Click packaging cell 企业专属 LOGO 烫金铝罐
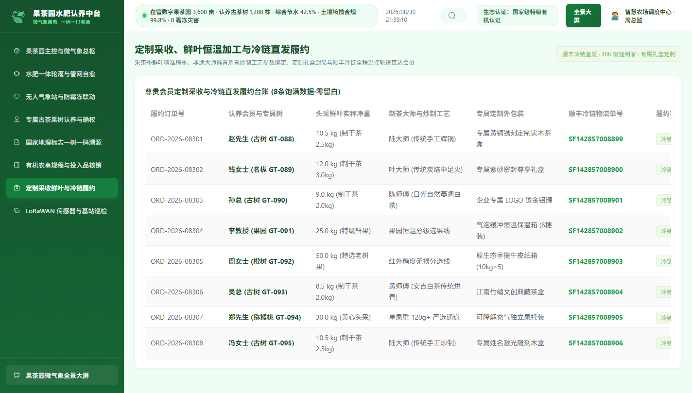Viewport: 692px width, 393px height. coord(514,200)
